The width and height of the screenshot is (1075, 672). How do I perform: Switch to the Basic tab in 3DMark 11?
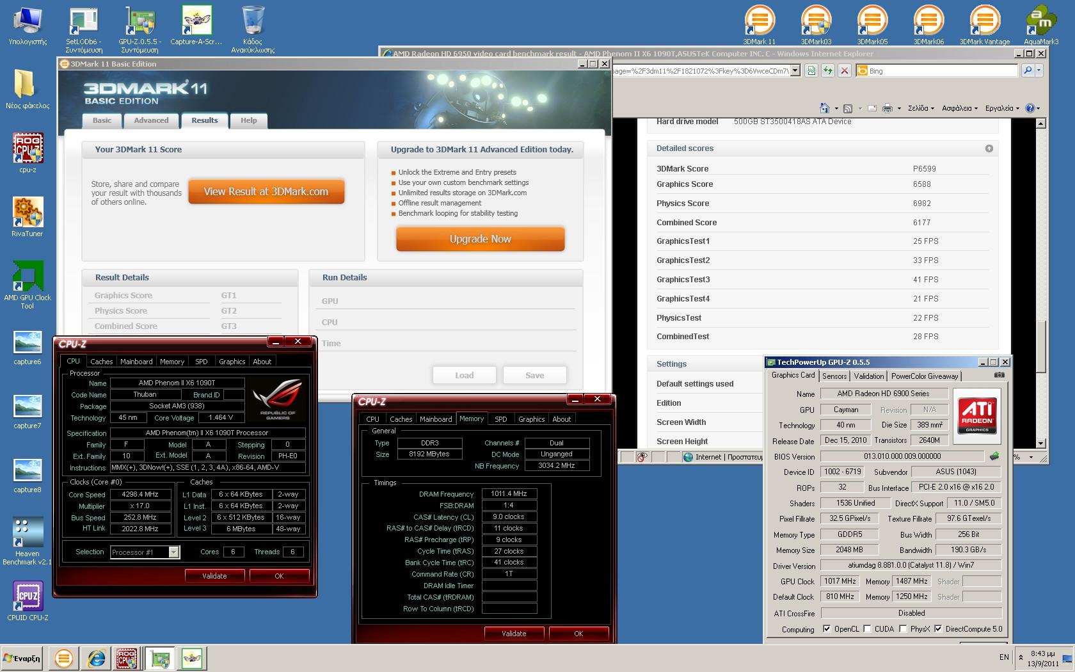pyautogui.click(x=102, y=120)
